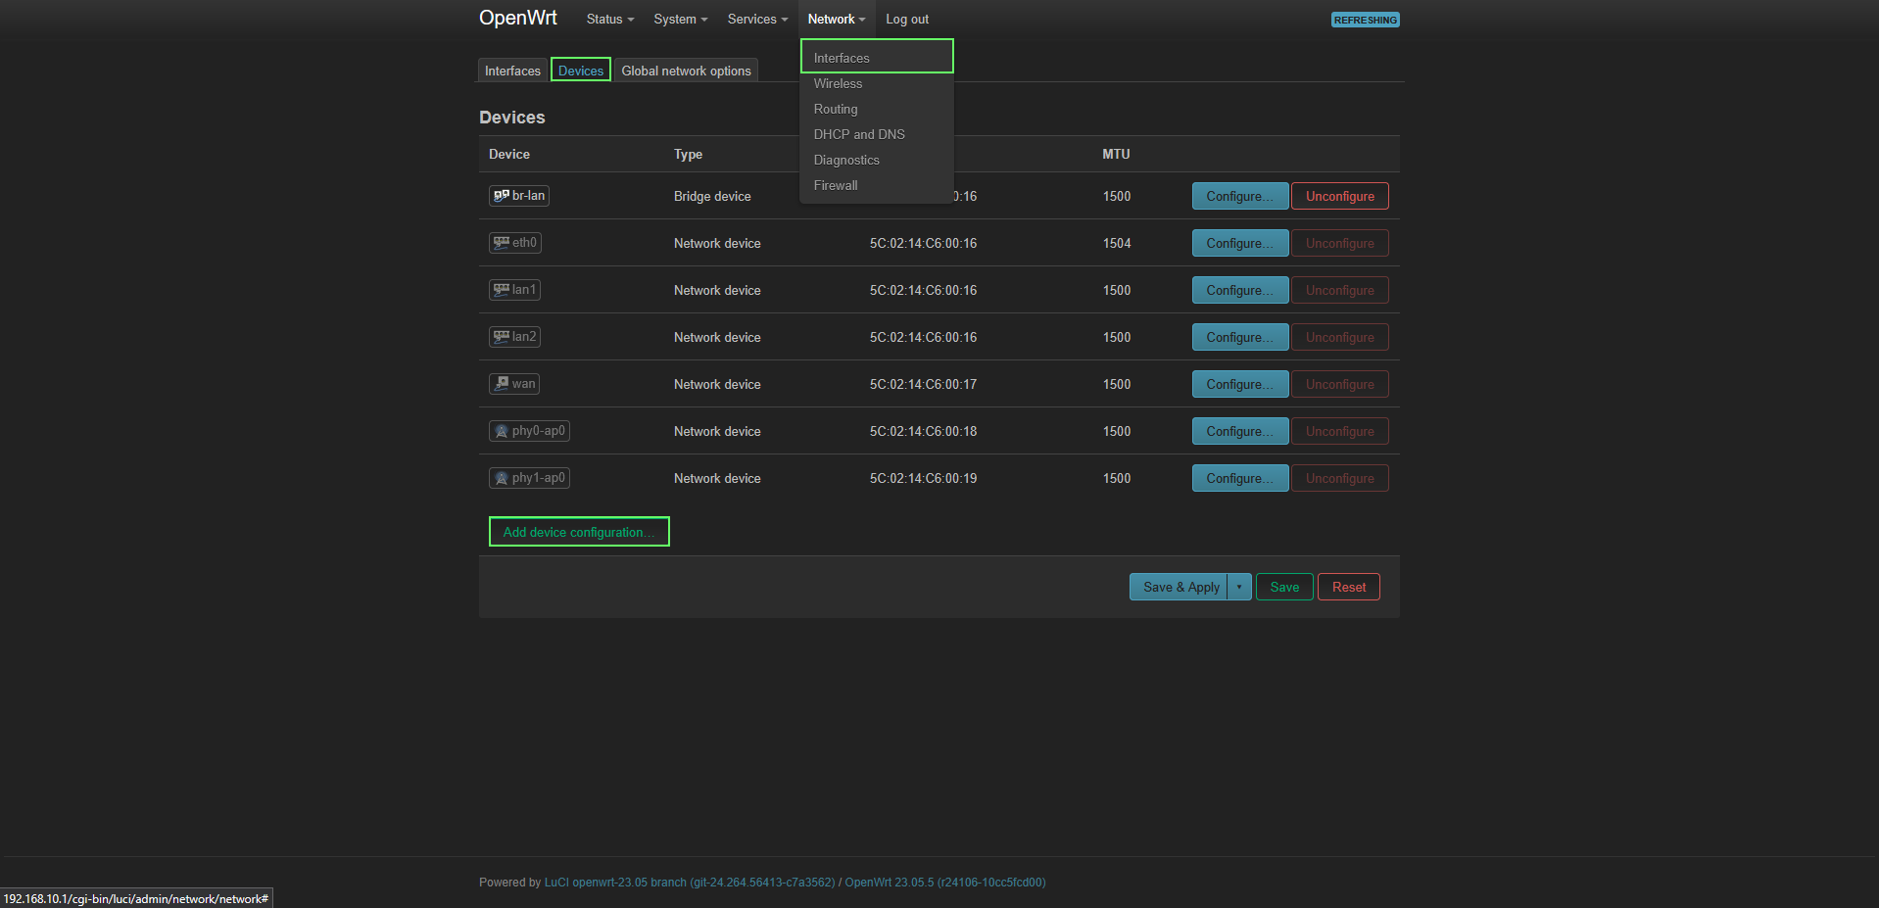Click the wan device icon

click(x=501, y=384)
